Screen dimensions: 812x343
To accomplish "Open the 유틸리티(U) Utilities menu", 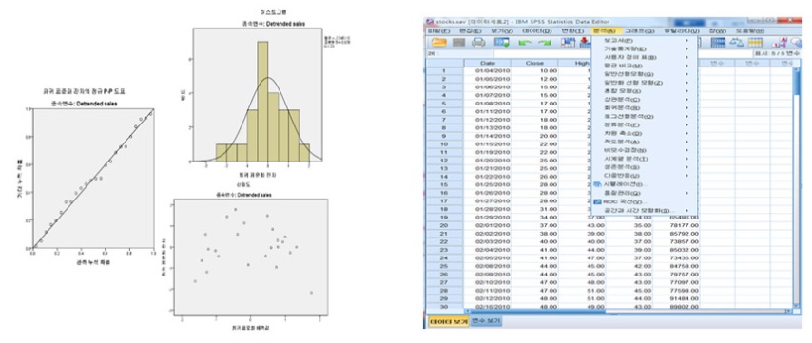I will 681,31.
